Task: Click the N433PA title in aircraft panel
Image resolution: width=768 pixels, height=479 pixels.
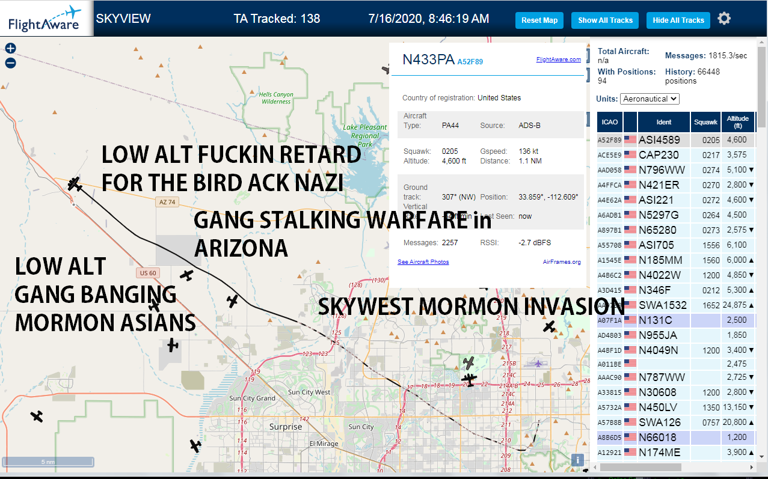Action: click(x=428, y=59)
